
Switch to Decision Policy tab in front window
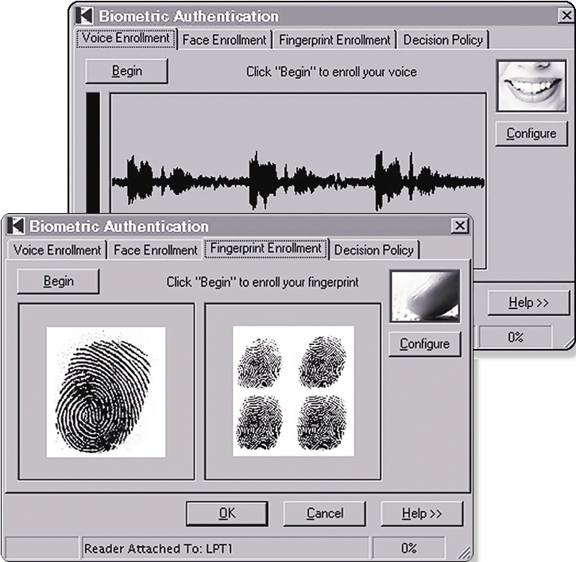click(374, 250)
